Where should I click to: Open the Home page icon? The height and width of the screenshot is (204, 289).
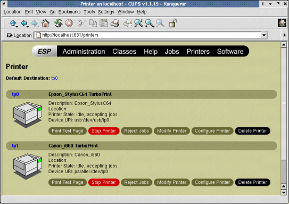point(45,23)
